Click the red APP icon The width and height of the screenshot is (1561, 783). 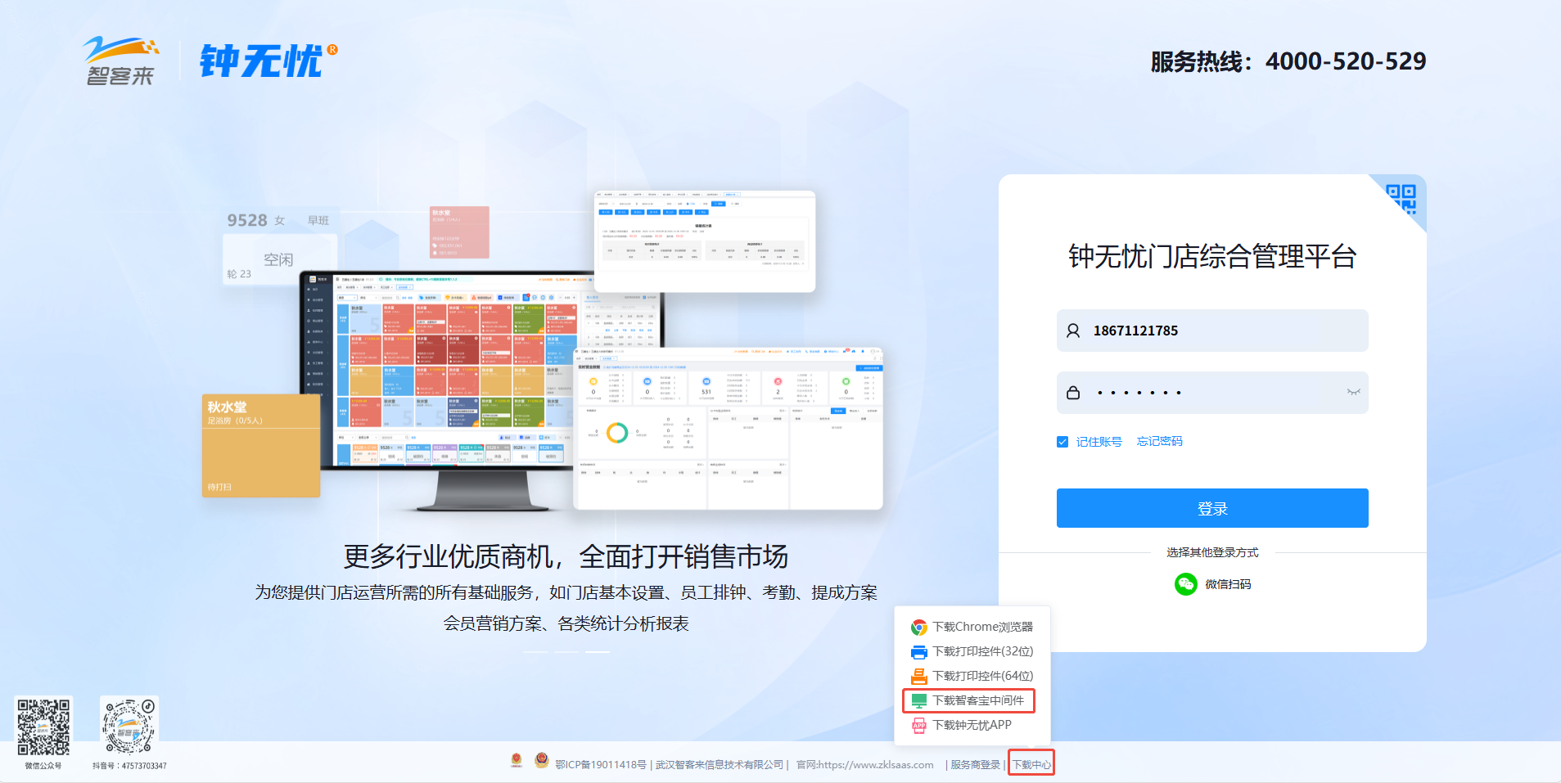point(919,726)
